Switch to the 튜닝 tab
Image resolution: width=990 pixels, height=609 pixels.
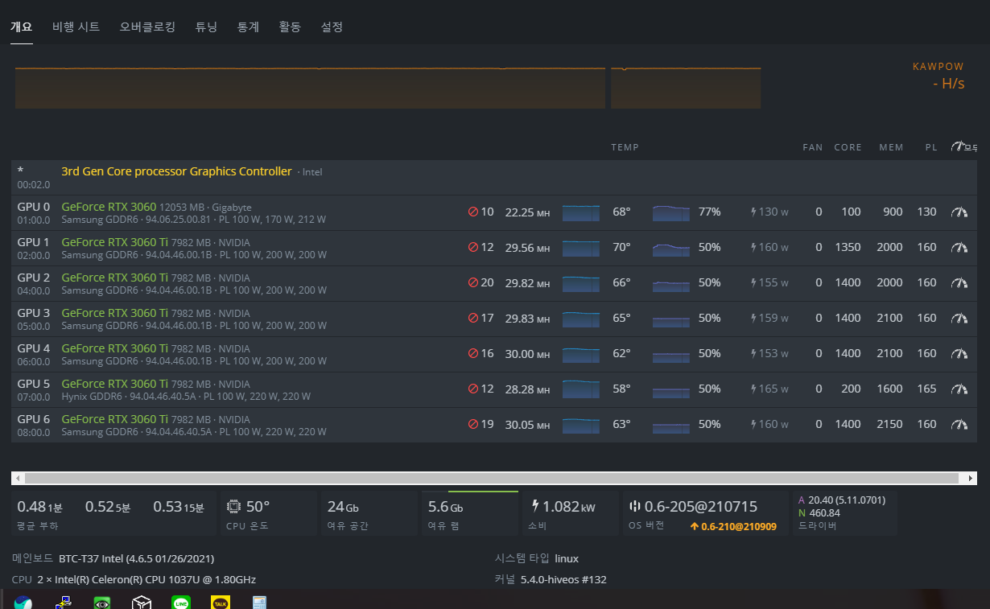pos(206,27)
